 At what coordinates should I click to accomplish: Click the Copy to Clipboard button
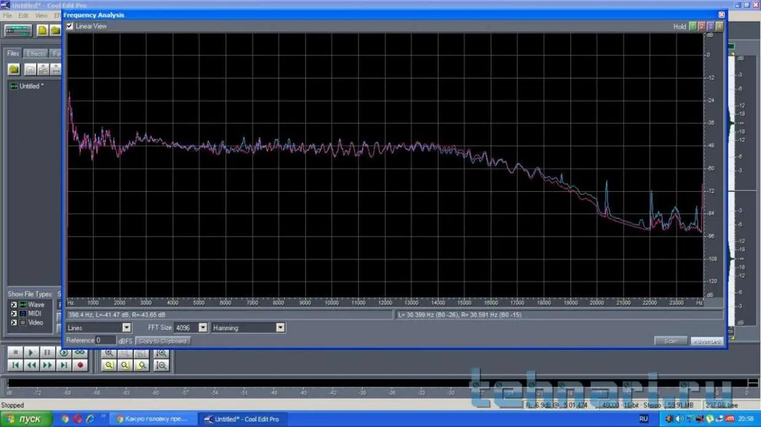(163, 341)
